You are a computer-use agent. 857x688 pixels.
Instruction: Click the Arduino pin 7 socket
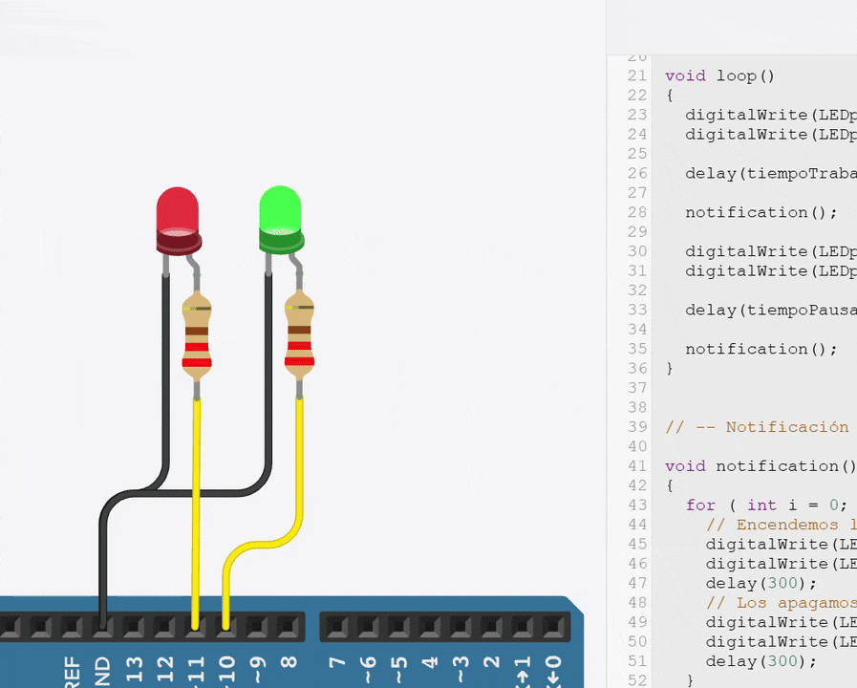click(335, 627)
